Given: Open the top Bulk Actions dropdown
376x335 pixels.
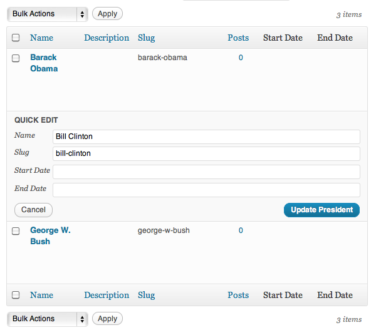Looking at the screenshot, I should [48, 14].
